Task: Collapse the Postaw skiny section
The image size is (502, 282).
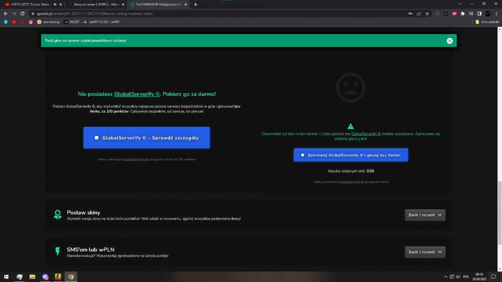Action: [425, 215]
